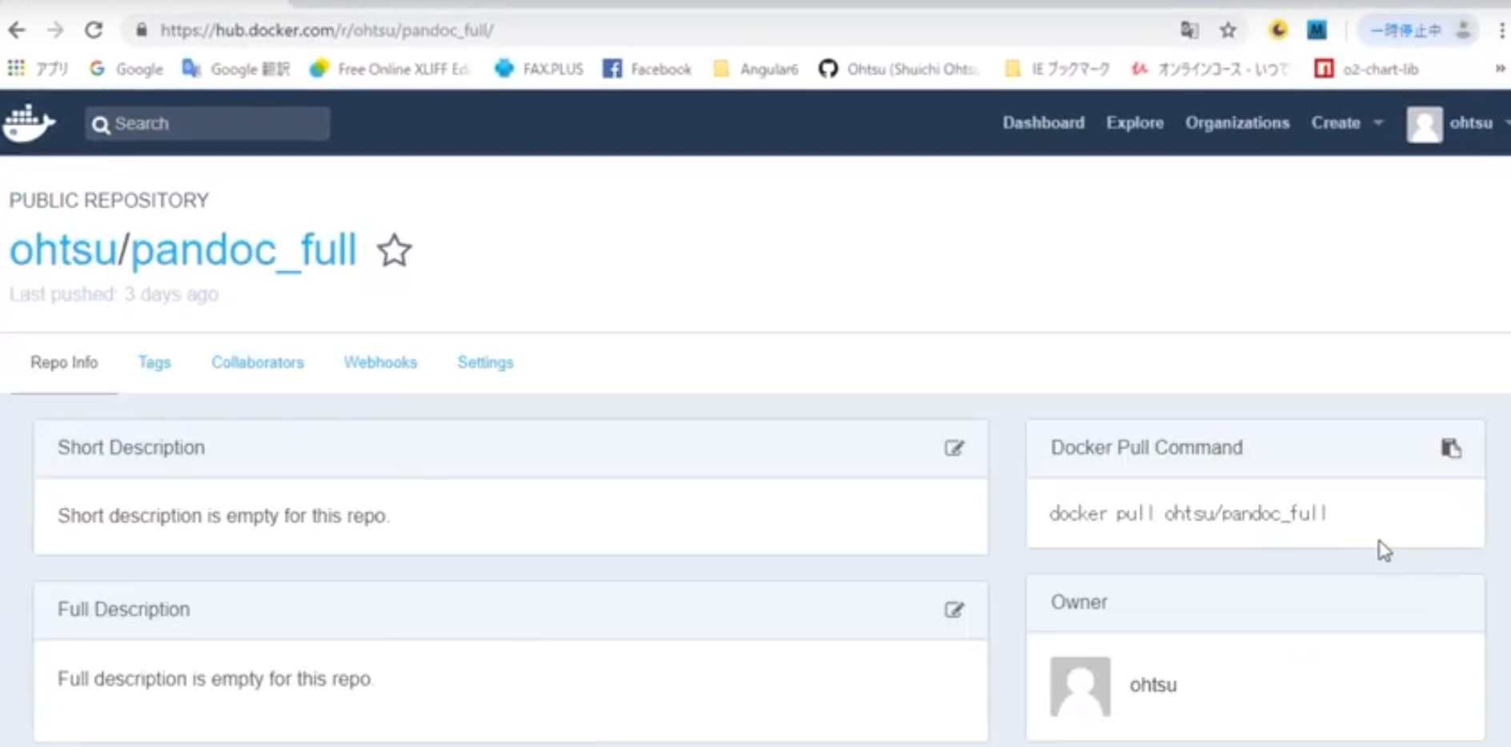
Task: Open the Facebook bookmark
Action: coord(647,69)
